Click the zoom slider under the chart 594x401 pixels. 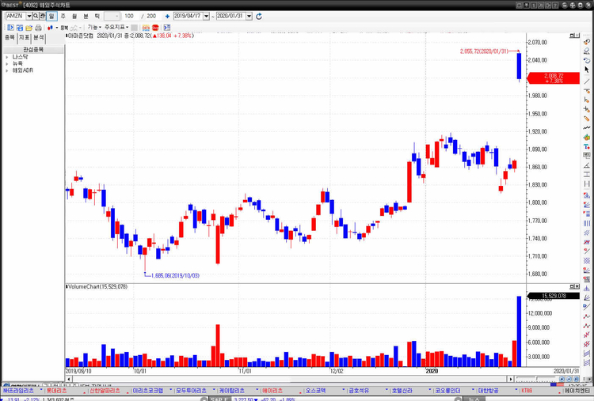[536, 379]
